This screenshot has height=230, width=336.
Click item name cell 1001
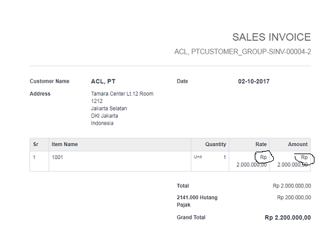57,157
